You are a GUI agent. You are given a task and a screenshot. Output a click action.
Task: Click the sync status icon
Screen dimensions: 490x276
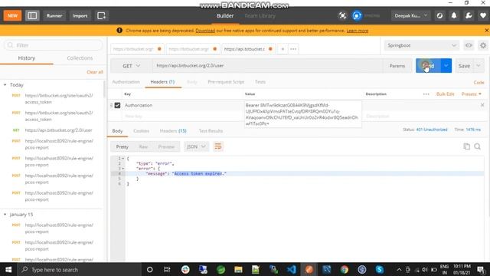357,15
